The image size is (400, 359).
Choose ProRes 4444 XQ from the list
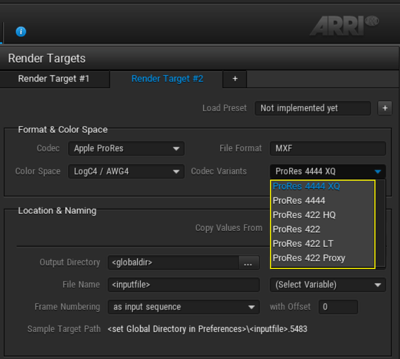(323, 186)
